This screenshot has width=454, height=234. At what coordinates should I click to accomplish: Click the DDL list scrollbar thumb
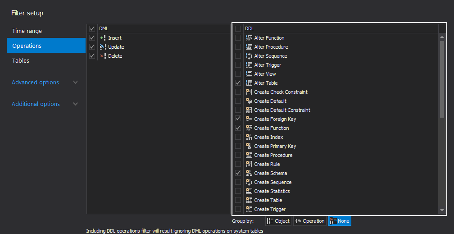(x=442, y=79)
